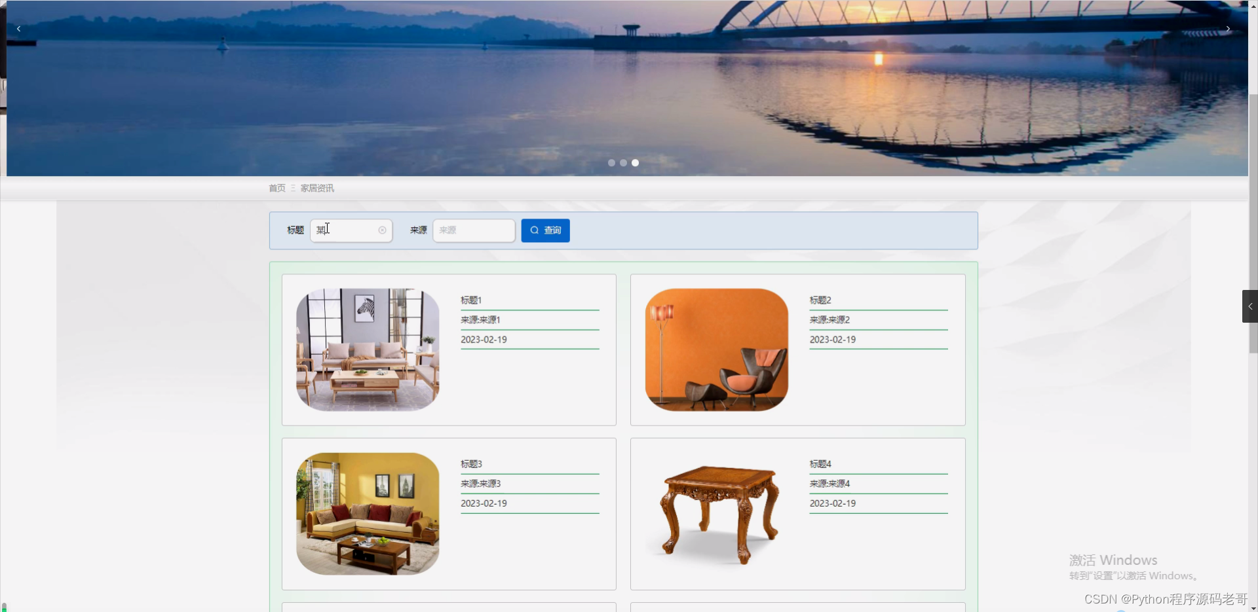Click the 标题4 article title

pos(820,464)
